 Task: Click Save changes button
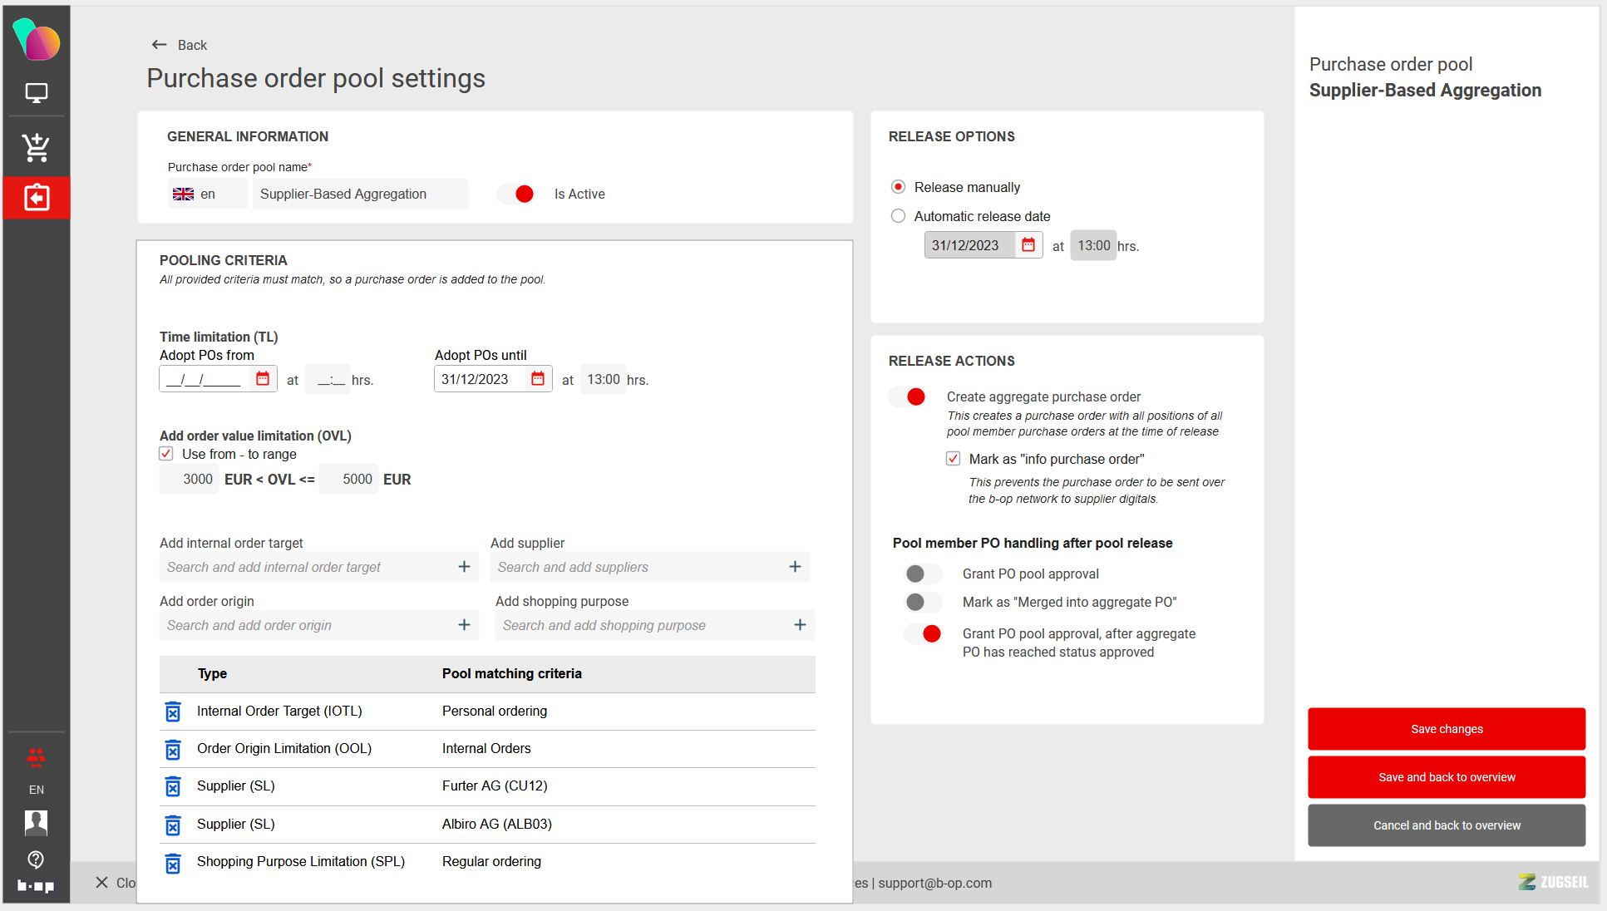(1446, 729)
